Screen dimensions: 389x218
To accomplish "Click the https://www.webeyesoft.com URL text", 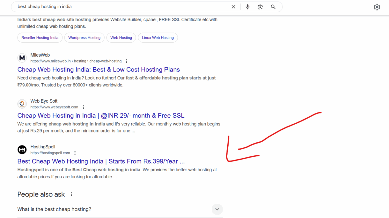I will [x=54, y=107].
